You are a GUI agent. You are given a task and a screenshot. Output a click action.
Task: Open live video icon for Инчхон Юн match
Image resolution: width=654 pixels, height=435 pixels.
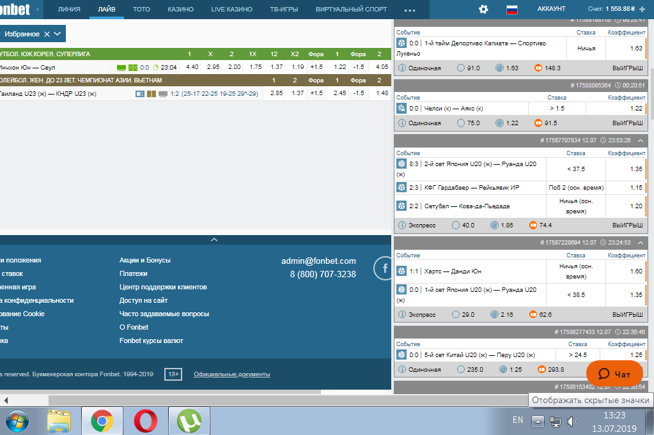(121, 67)
